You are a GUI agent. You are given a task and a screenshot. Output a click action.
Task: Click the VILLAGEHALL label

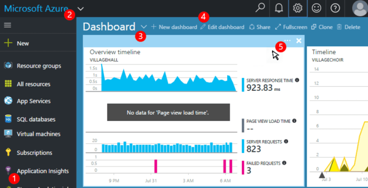click(104, 60)
